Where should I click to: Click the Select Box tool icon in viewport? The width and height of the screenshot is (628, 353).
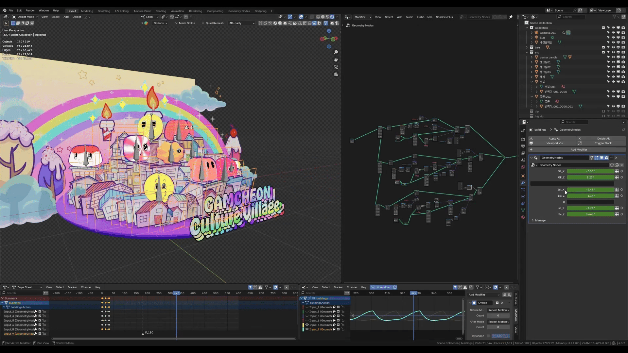6,23
